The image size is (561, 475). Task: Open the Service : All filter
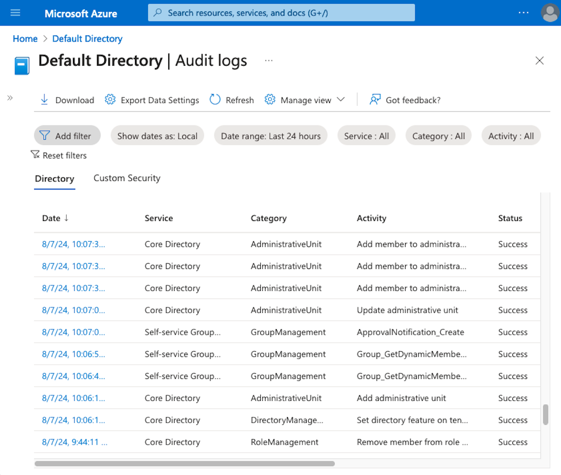coord(367,136)
